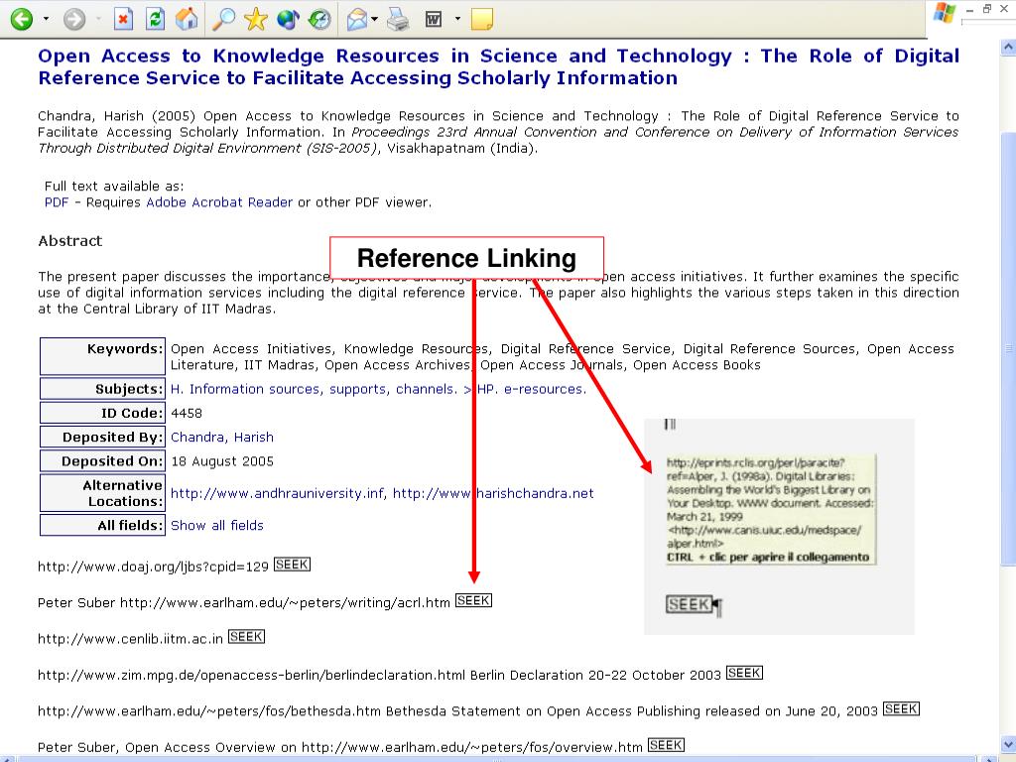1016x762 pixels.
Task: Edit with Microsoft Word icon
Action: 434,19
